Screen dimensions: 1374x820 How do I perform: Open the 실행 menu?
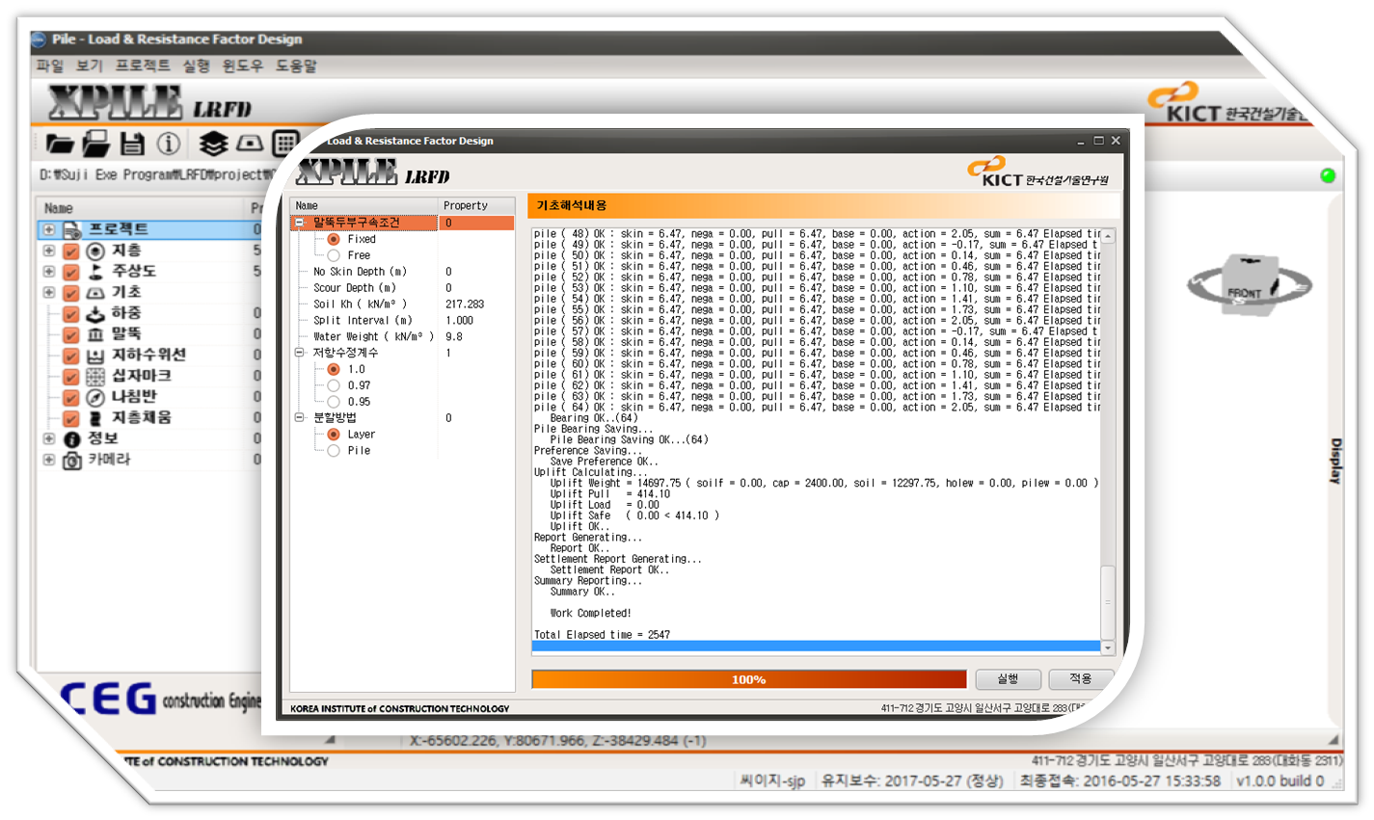click(196, 66)
